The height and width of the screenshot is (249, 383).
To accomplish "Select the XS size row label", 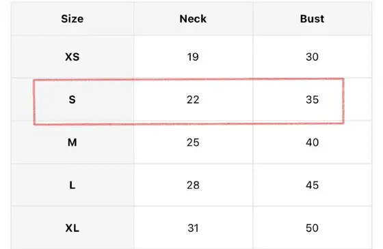I will [72, 57].
